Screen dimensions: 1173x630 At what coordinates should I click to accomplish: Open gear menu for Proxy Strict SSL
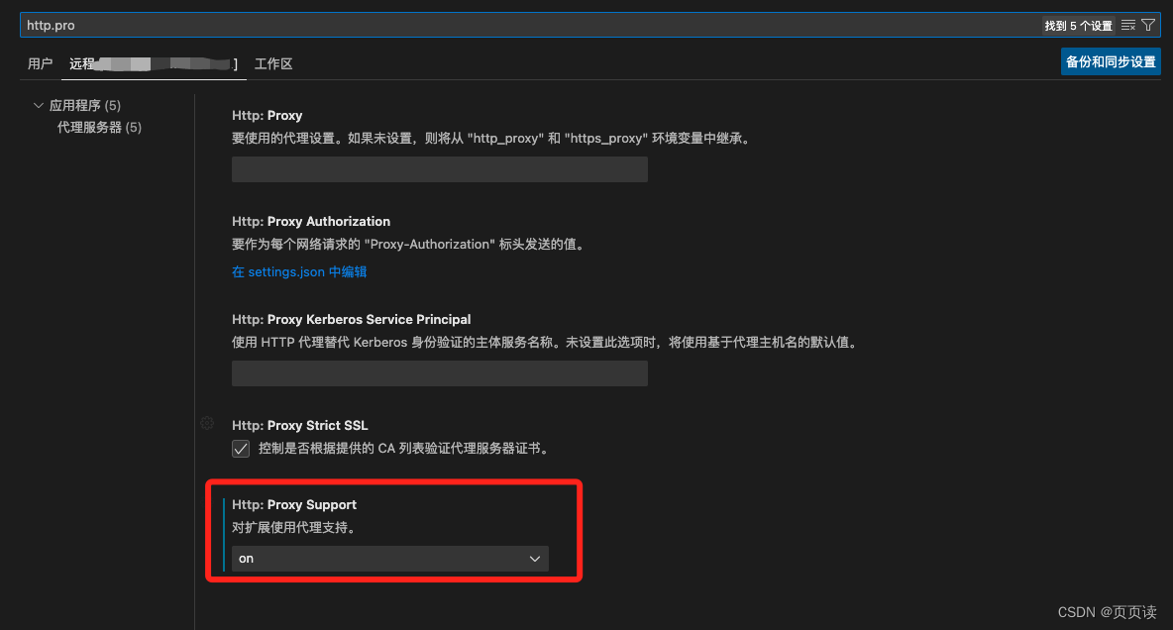(x=207, y=424)
